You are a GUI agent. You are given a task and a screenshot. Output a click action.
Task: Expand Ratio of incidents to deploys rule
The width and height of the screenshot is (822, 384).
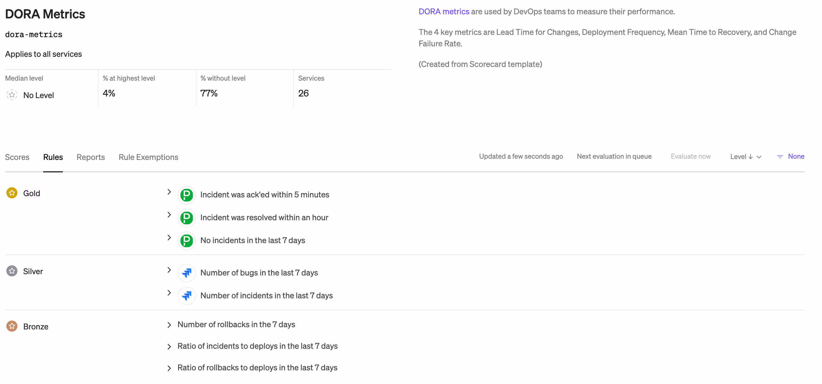pyautogui.click(x=169, y=347)
